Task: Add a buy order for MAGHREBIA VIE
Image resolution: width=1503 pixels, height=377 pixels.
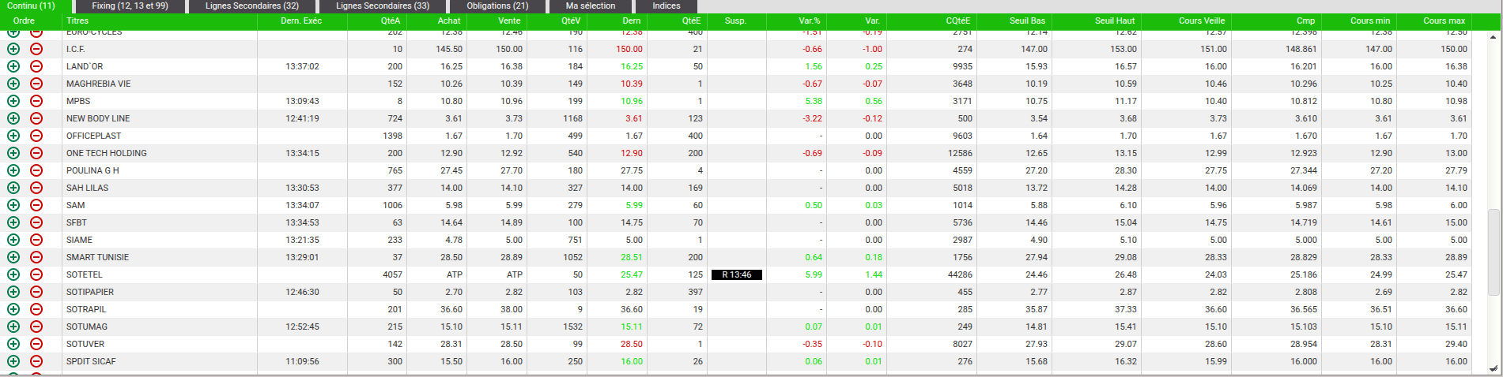Action: (x=13, y=84)
